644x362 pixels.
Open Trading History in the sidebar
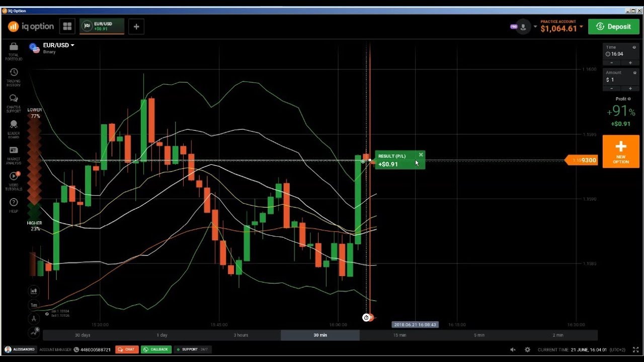(14, 77)
